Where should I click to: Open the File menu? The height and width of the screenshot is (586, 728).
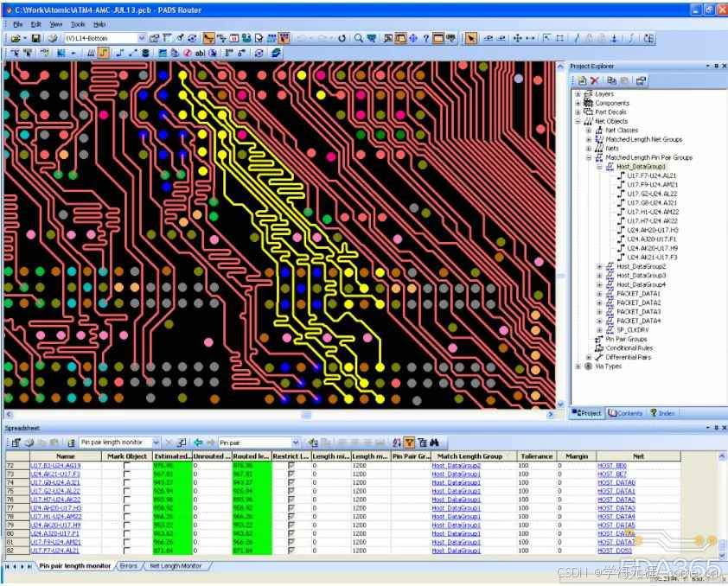17,24
